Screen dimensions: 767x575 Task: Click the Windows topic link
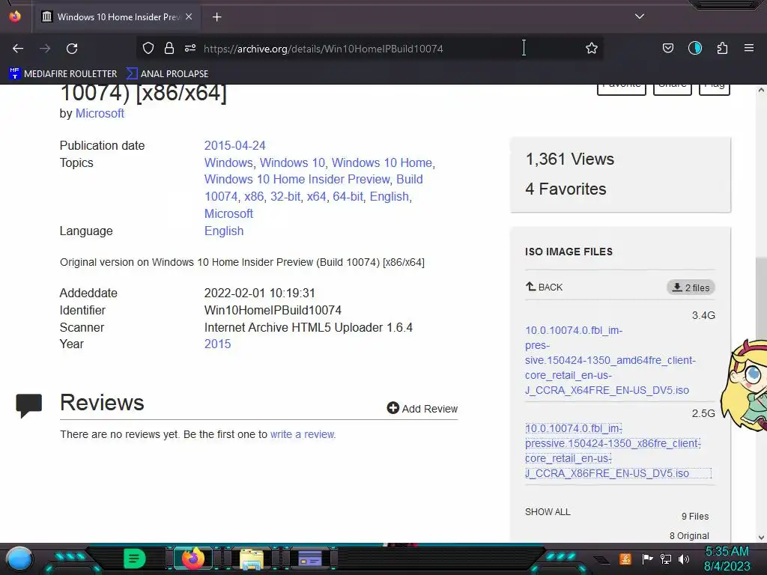click(228, 162)
